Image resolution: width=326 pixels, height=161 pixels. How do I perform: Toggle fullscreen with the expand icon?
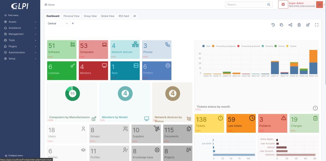(317, 25)
